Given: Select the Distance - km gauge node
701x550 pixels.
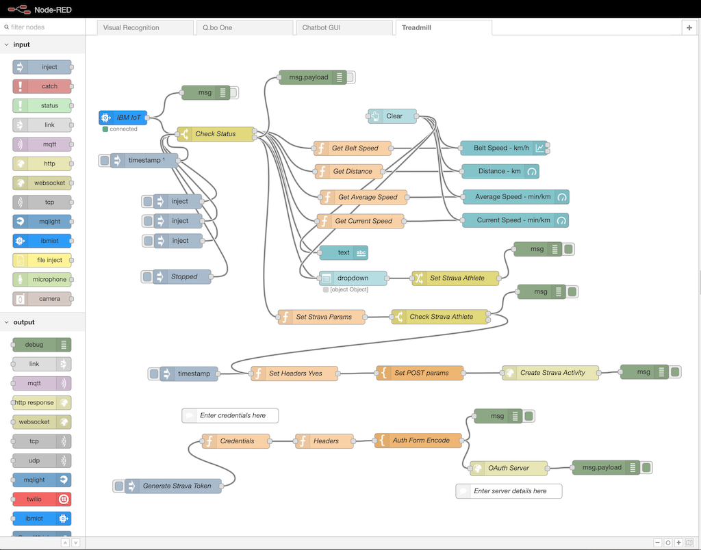Looking at the screenshot, I should pyautogui.click(x=500, y=171).
